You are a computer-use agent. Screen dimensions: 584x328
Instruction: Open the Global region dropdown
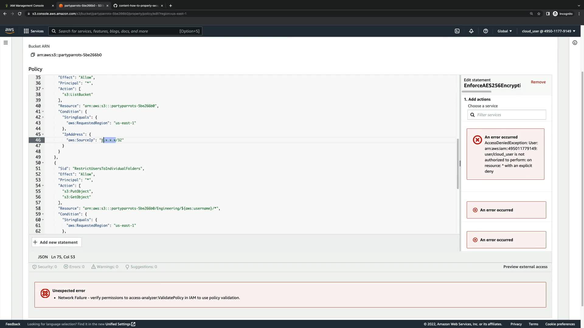pos(504,31)
